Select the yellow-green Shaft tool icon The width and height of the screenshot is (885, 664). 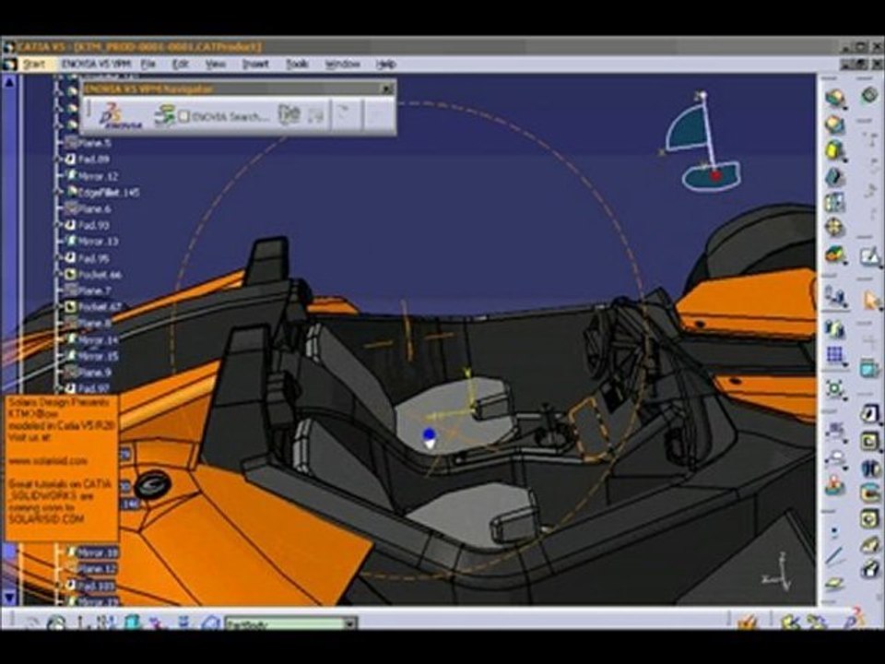click(835, 150)
